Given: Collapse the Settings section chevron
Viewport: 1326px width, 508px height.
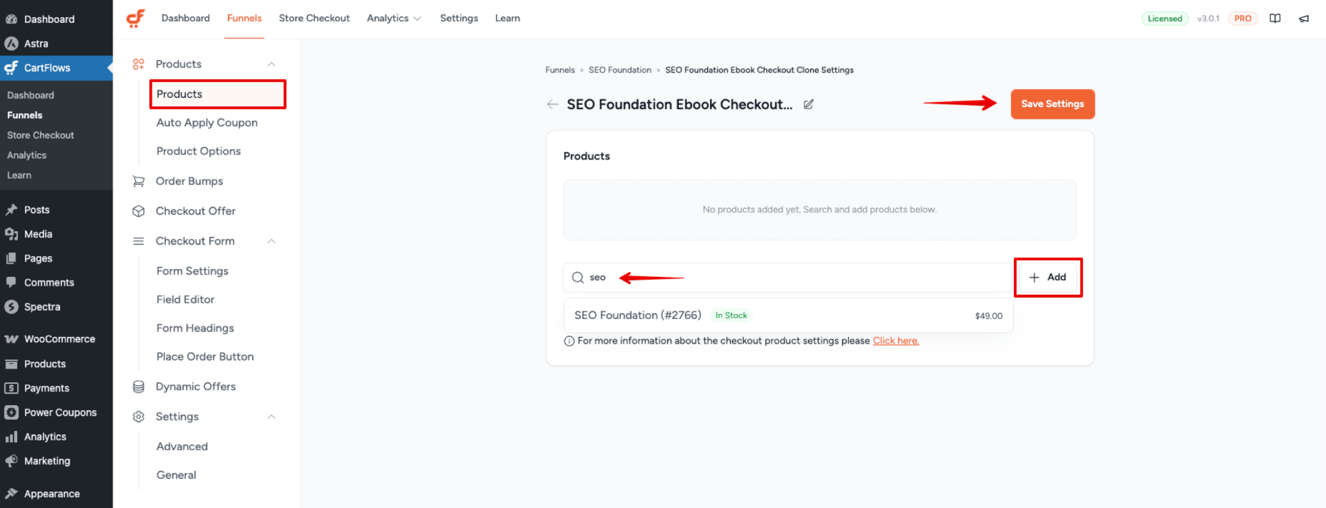Looking at the screenshot, I should click(x=271, y=417).
